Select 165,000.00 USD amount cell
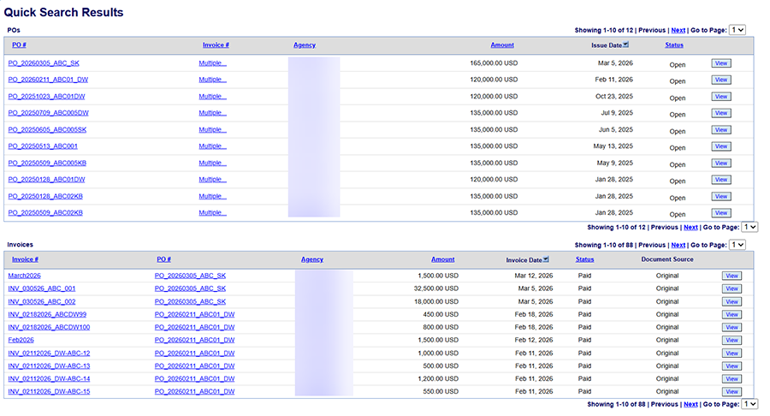The height and width of the screenshot is (416, 770). [494, 62]
